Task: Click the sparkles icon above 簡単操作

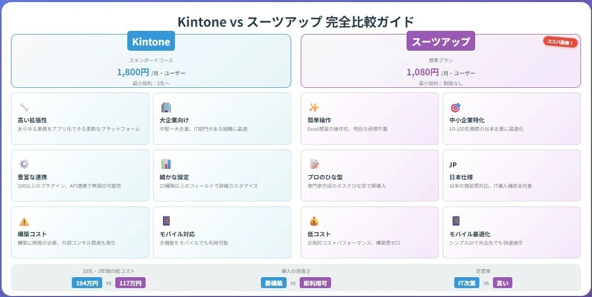Action: pos(314,107)
